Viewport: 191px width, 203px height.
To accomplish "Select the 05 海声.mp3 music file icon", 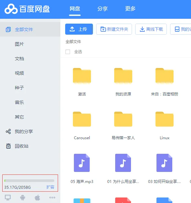I will [x=82, y=163].
